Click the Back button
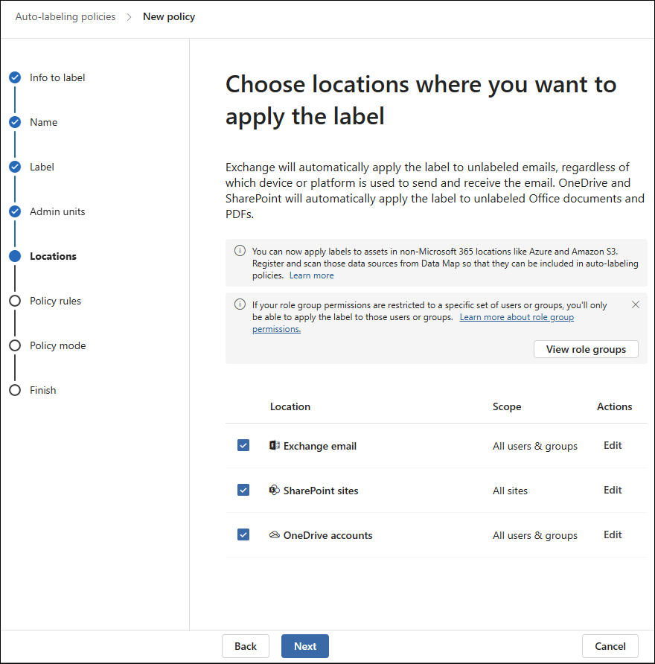The width and height of the screenshot is (655, 664). coord(246,646)
